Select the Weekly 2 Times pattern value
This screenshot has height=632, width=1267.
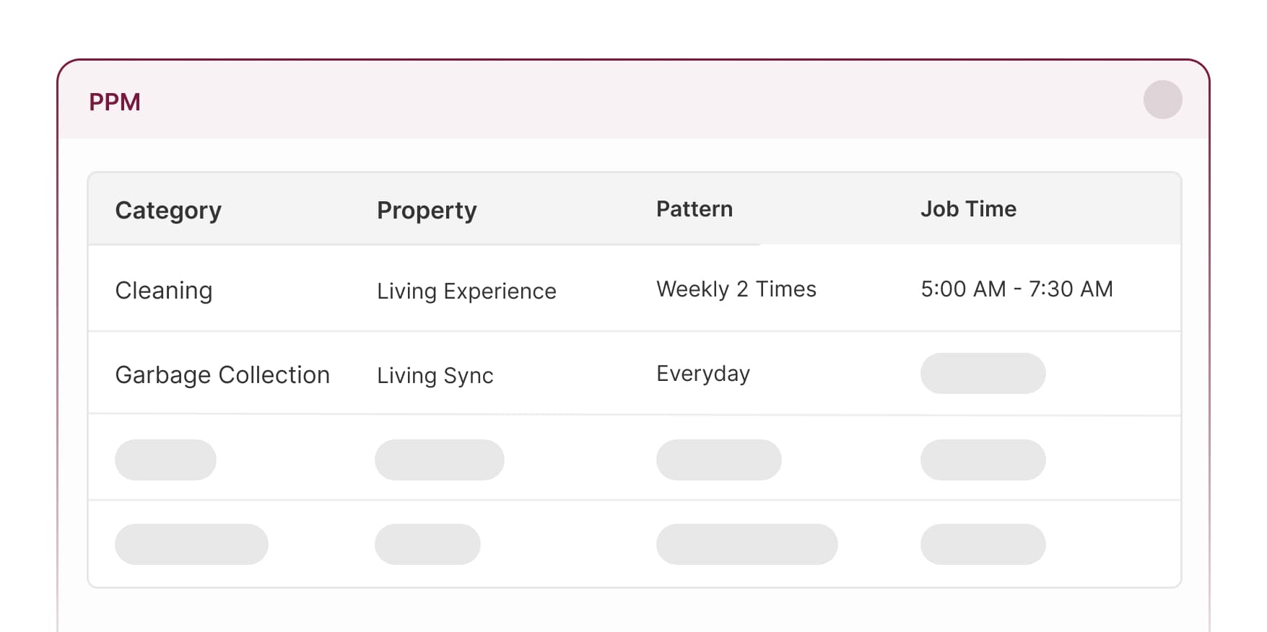736,289
